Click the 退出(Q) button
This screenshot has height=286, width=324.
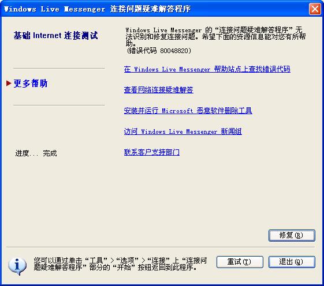point(292,262)
